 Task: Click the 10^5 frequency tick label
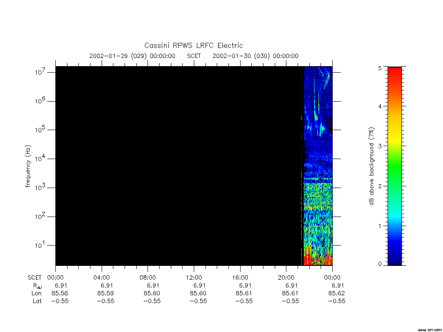pos(40,130)
